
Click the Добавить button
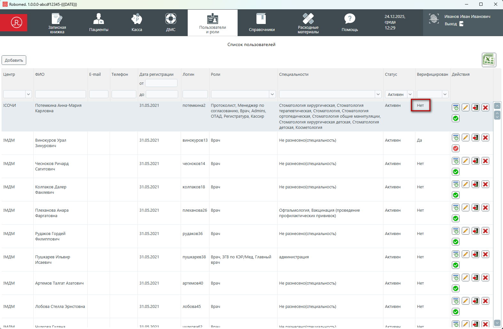(14, 60)
